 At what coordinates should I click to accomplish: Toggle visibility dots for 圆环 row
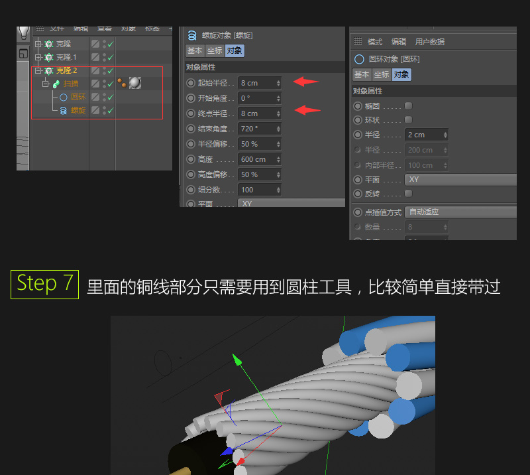point(104,97)
